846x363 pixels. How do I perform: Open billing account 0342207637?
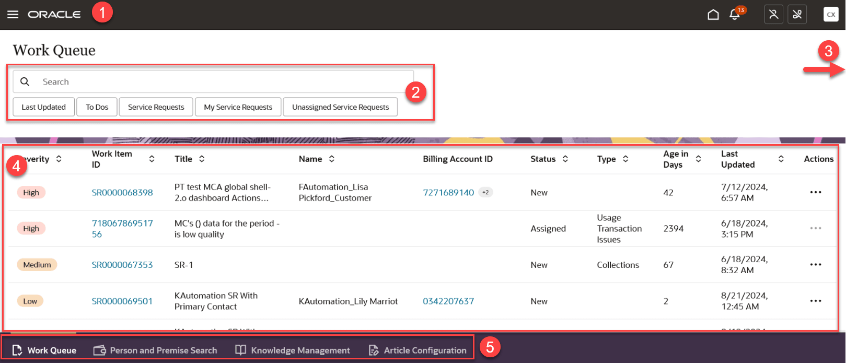pos(448,301)
